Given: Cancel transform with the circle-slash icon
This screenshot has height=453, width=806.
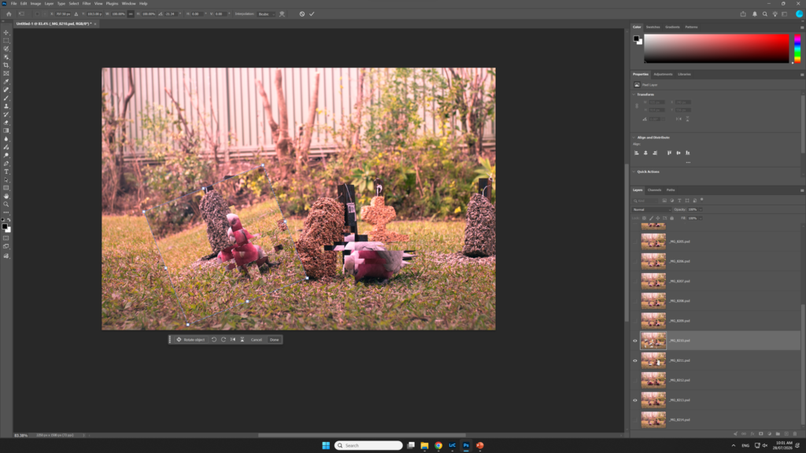Looking at the screenshot, I should pos(301,14).
